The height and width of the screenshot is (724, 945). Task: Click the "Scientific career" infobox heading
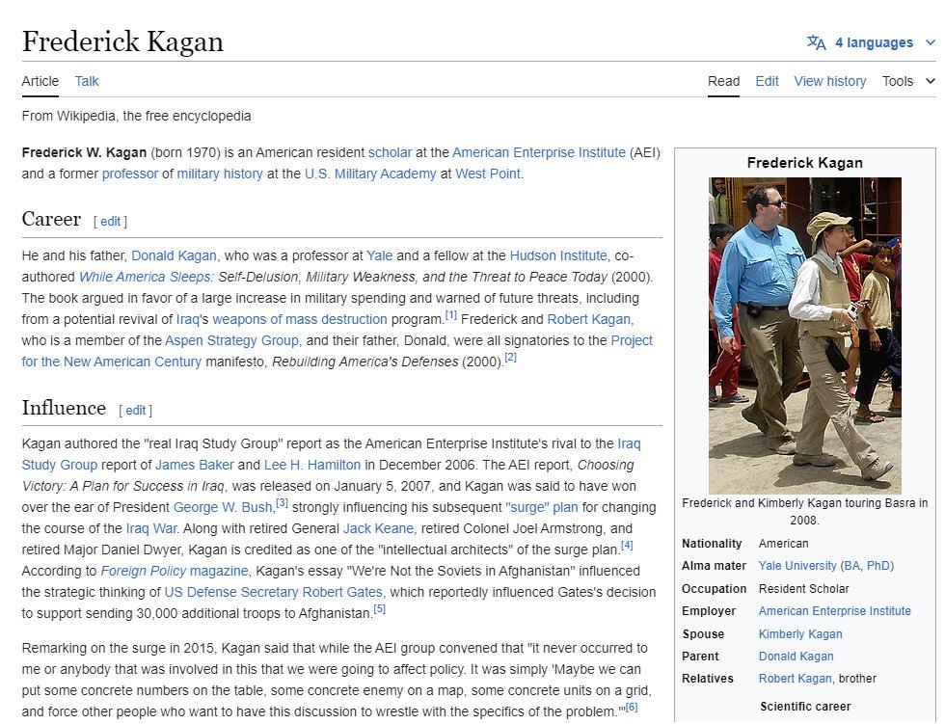coord(805,706)
